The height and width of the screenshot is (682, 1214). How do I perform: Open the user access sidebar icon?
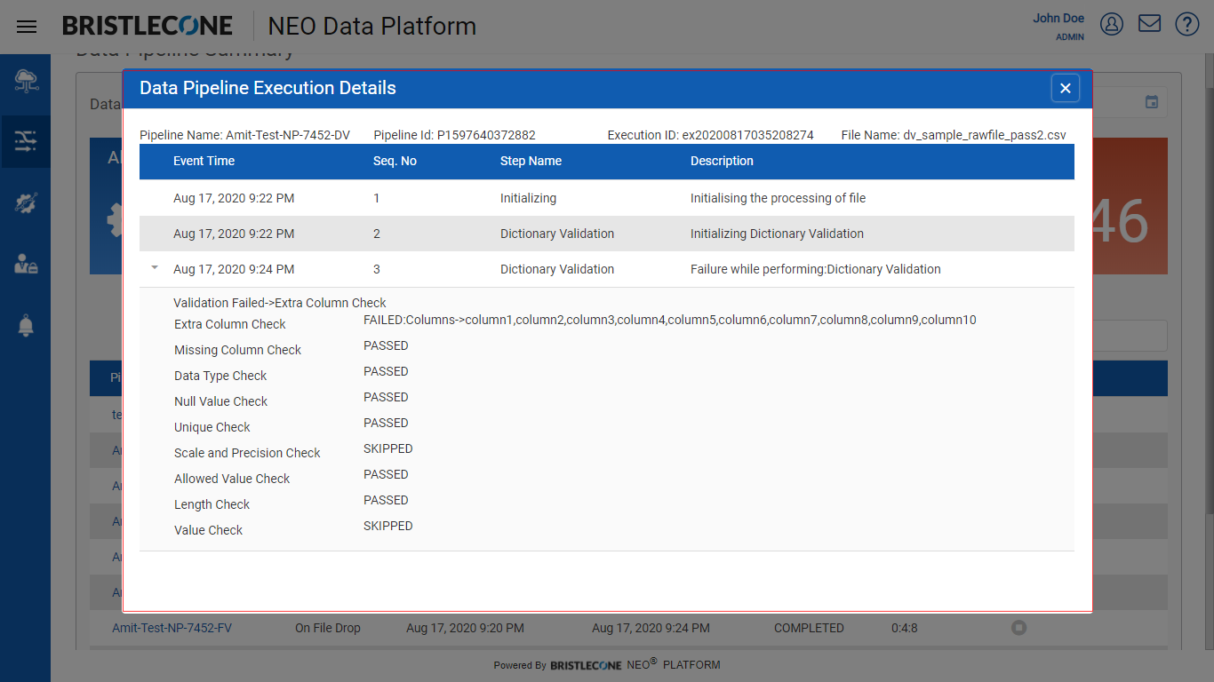click(x=26, y=264)
